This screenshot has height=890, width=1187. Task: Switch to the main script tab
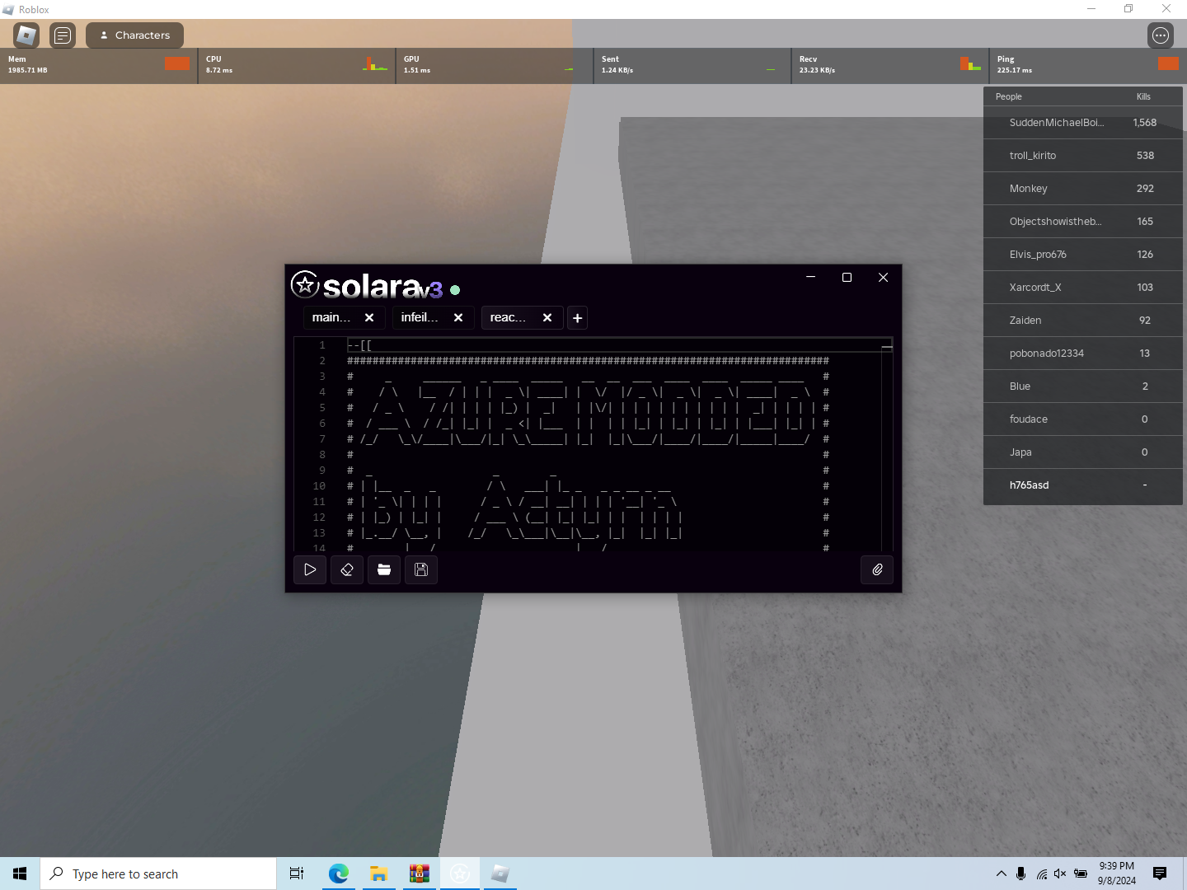tap(331, 318)
